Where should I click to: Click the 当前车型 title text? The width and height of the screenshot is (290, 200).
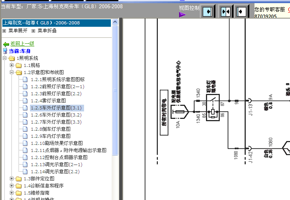coord(62,6)
